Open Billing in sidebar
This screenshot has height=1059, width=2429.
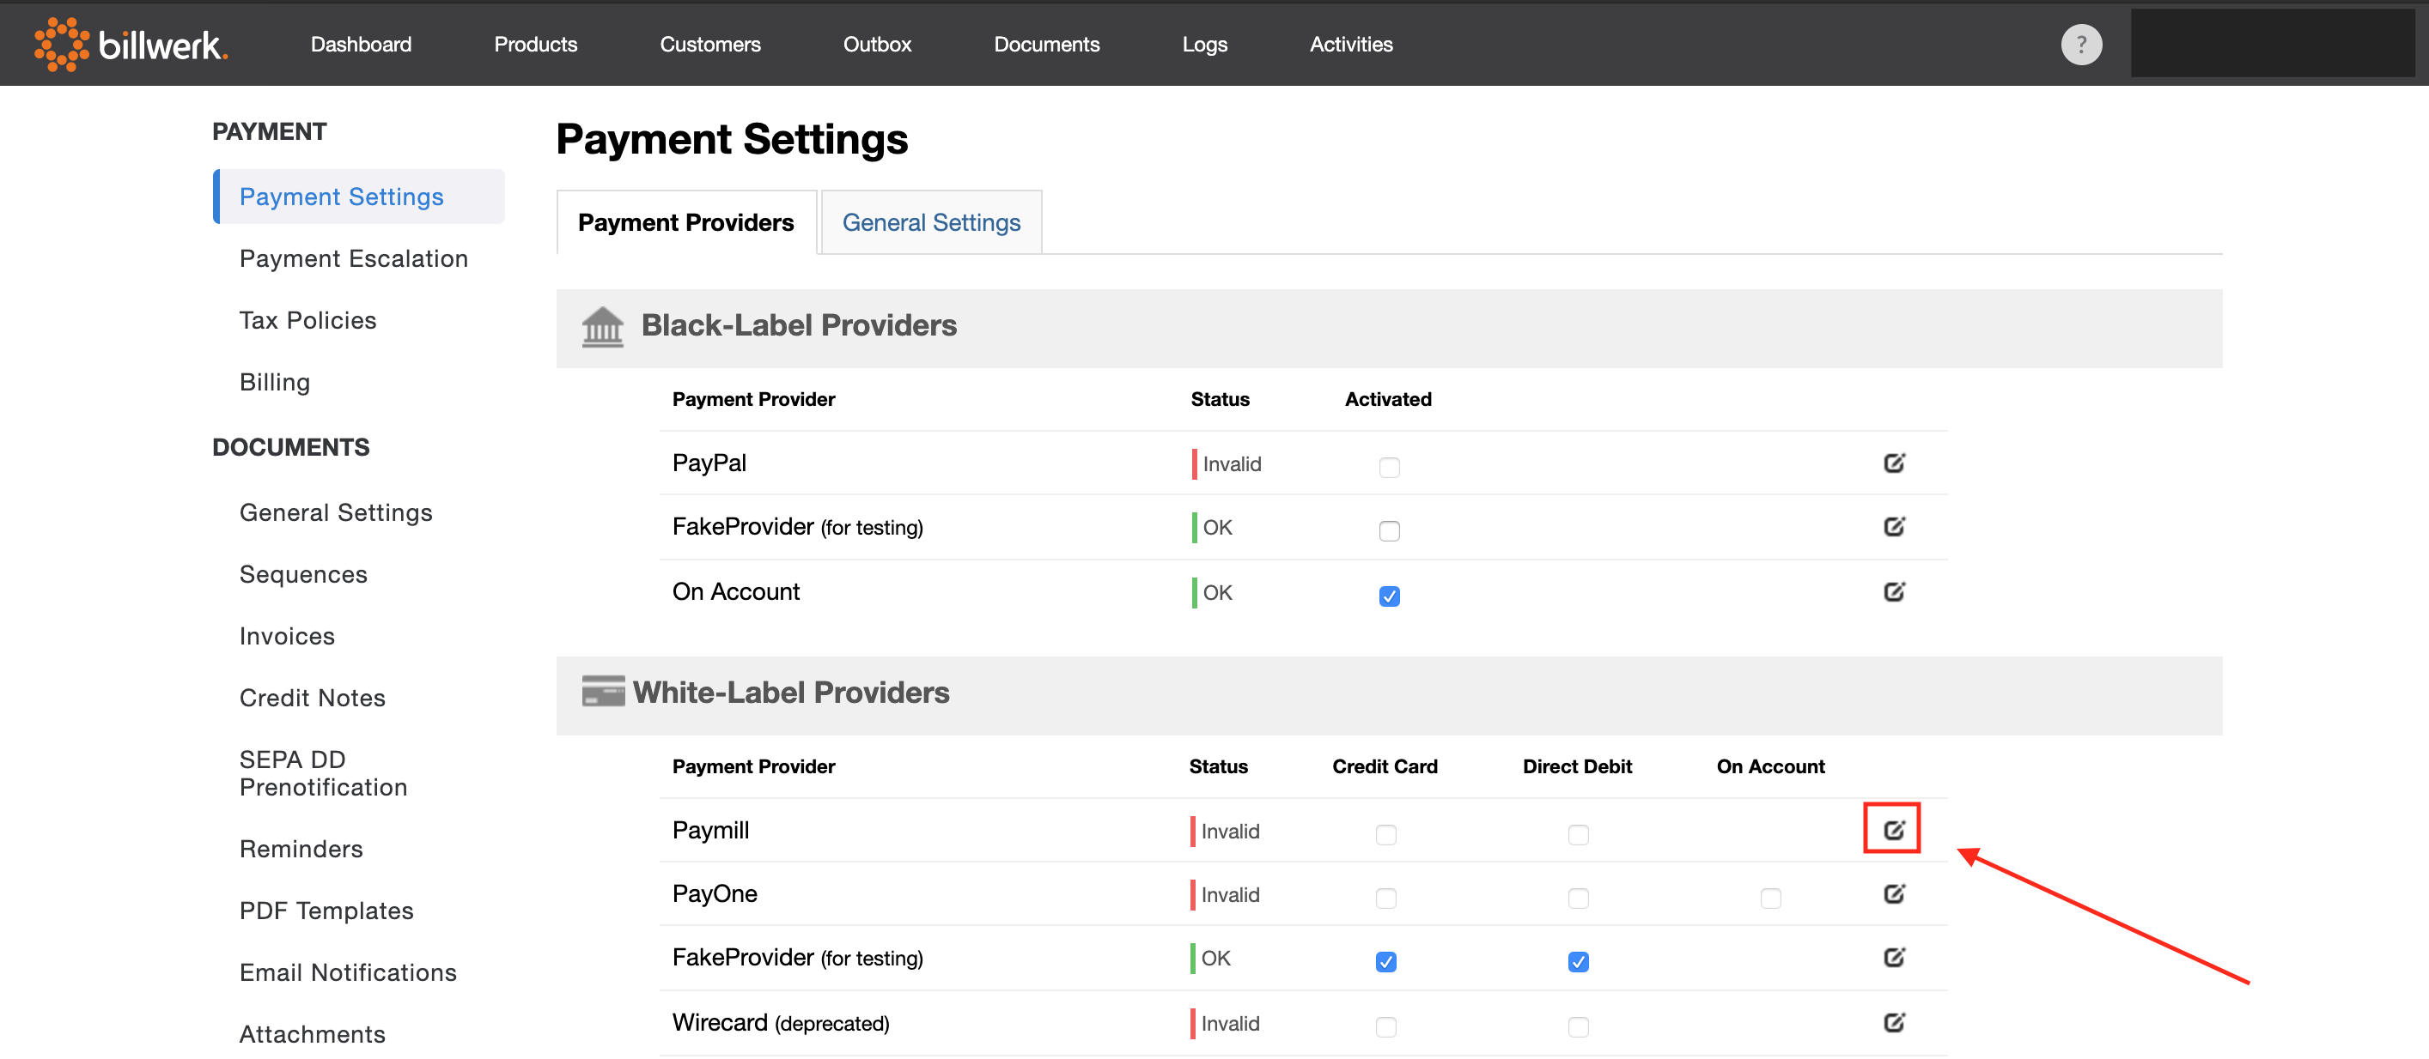[274, 382]
